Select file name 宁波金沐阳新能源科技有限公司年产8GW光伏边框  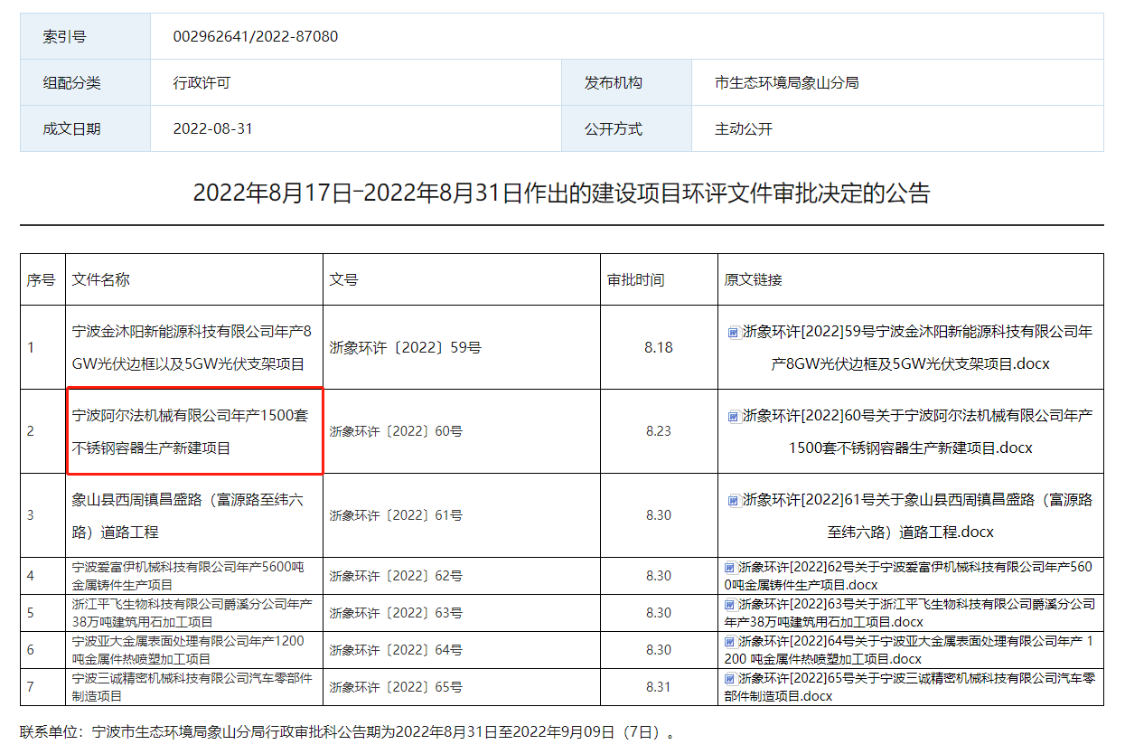[x=192, y=347]
